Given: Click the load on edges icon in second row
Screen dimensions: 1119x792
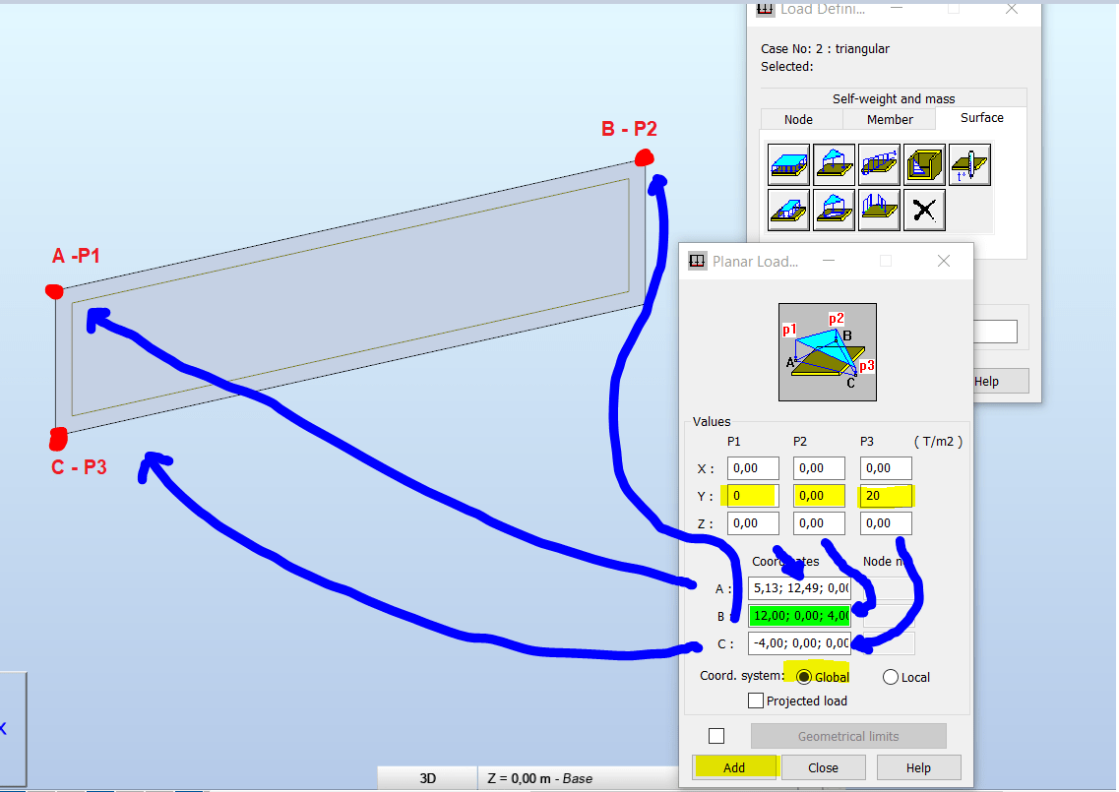Looking at the screenshot, I should 879,210.
